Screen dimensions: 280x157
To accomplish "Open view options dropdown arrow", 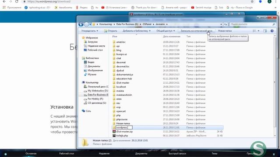I will point(259,31).
